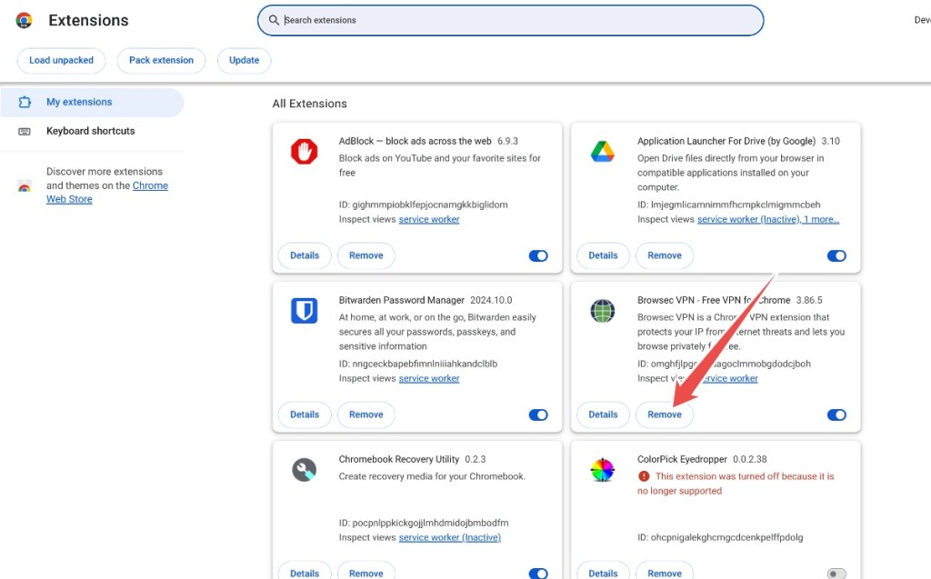
Task: Click the AdBlock red hand icon
Action: click(x=304, y=152)
